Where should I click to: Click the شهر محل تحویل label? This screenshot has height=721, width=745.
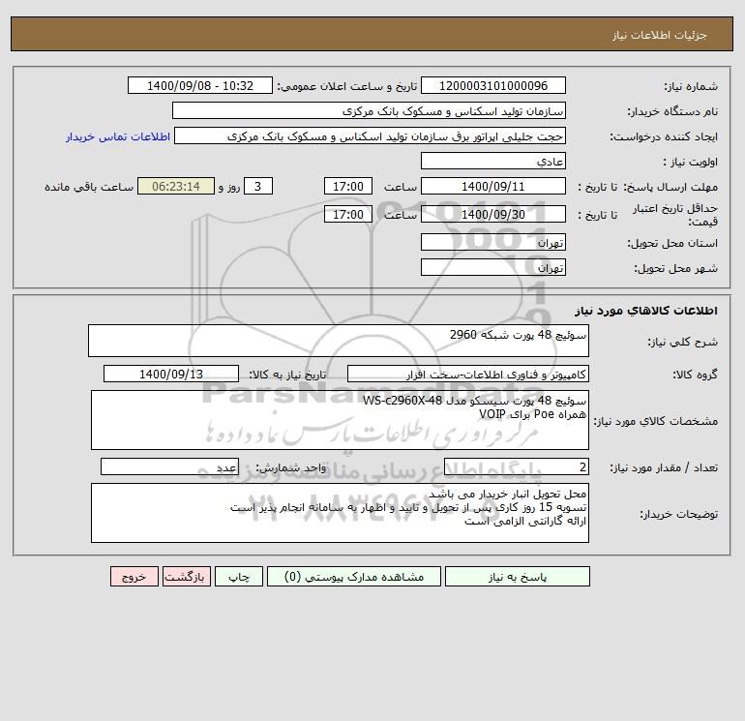(675, 268)
